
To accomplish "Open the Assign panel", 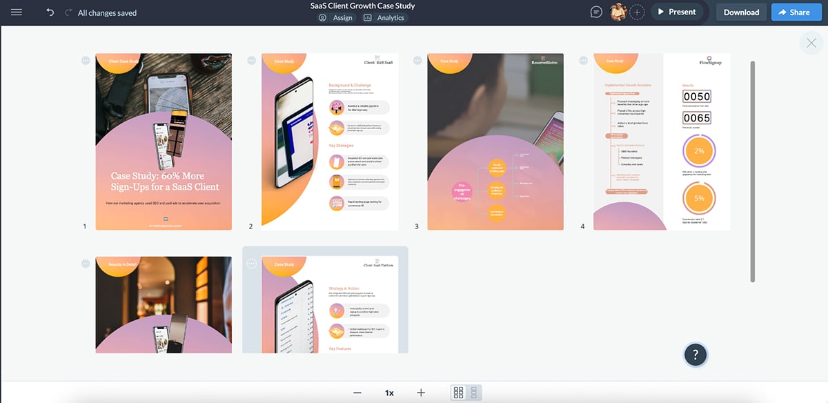I will tap(337, 17).
